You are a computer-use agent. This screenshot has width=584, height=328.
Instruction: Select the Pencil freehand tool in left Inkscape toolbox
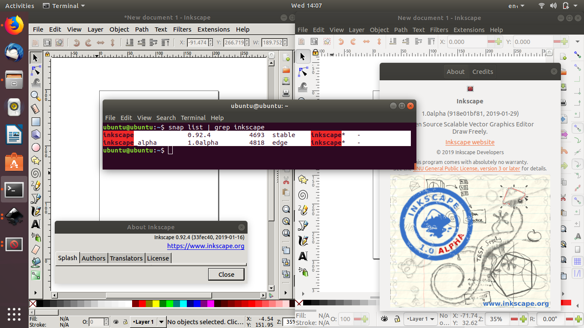[x=36, y=186]
